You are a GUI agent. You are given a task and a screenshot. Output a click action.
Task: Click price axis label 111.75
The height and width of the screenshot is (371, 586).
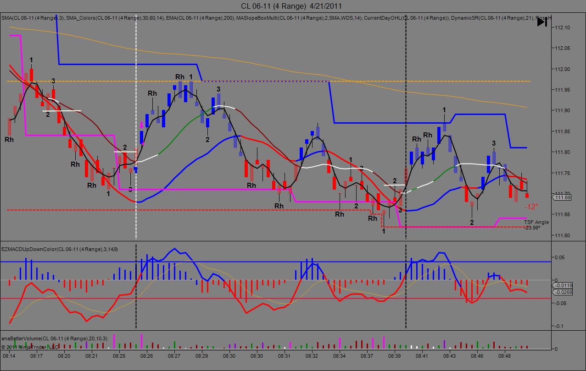tap(562, 173)
